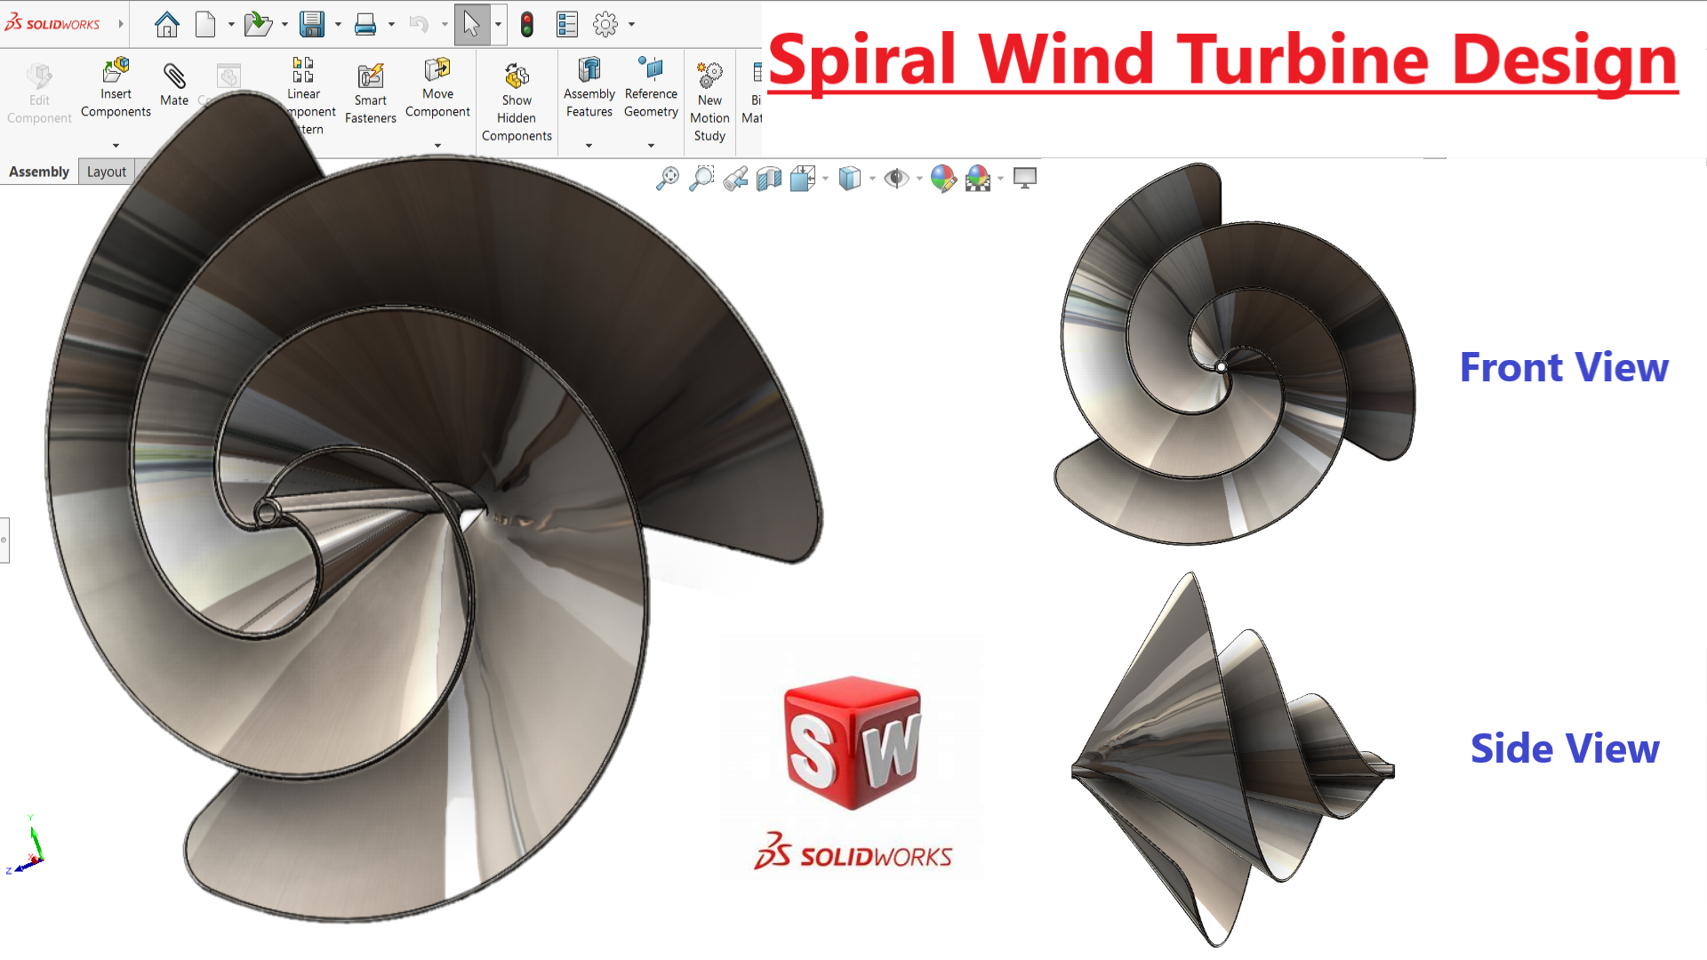This screenshot has height=960, width=1707.
Task: Select the Assembly tab
Action: click(x=39, y=172)
